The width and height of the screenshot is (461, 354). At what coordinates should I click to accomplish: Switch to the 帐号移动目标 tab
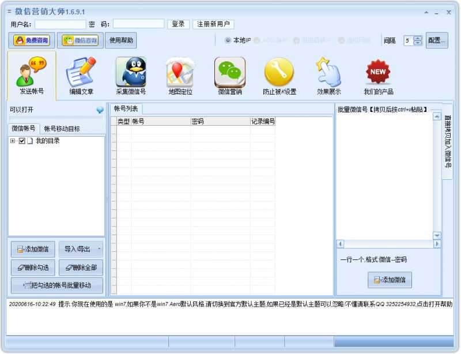[62, 128]
